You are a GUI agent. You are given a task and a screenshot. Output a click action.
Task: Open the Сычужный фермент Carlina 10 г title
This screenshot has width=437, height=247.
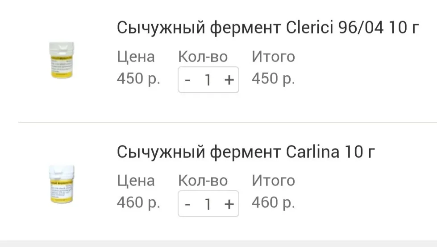click(246, 152)
